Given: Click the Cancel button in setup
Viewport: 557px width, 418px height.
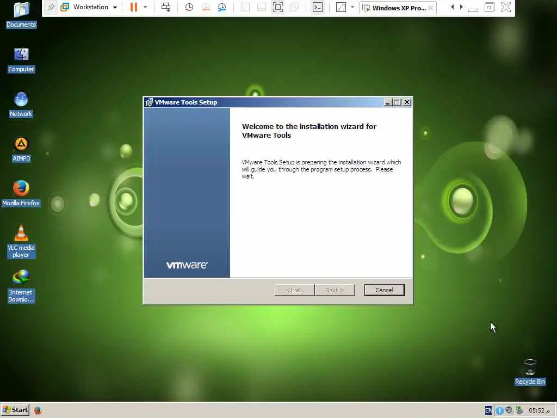Looking at the screenshot, I should [384, 290].
